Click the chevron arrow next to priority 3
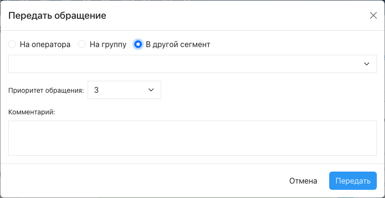The image size is (385, 198). click(151, 90)
